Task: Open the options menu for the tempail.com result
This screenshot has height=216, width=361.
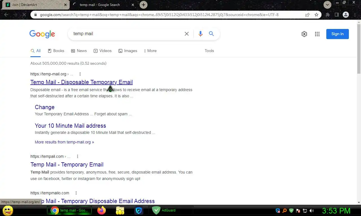Action: [78, 156]
